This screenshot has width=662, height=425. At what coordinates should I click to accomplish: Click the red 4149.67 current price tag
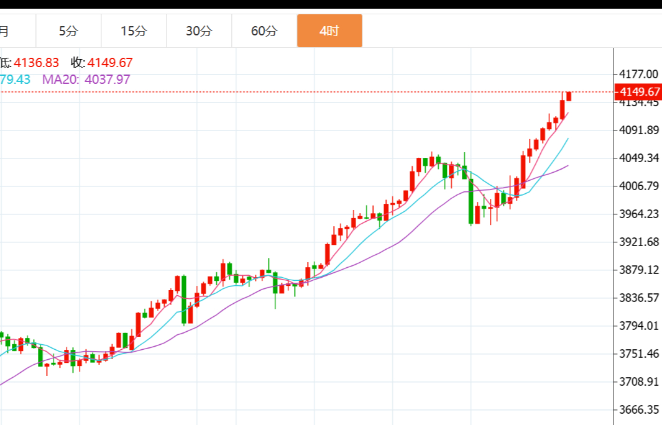click(x=637, y=92)
